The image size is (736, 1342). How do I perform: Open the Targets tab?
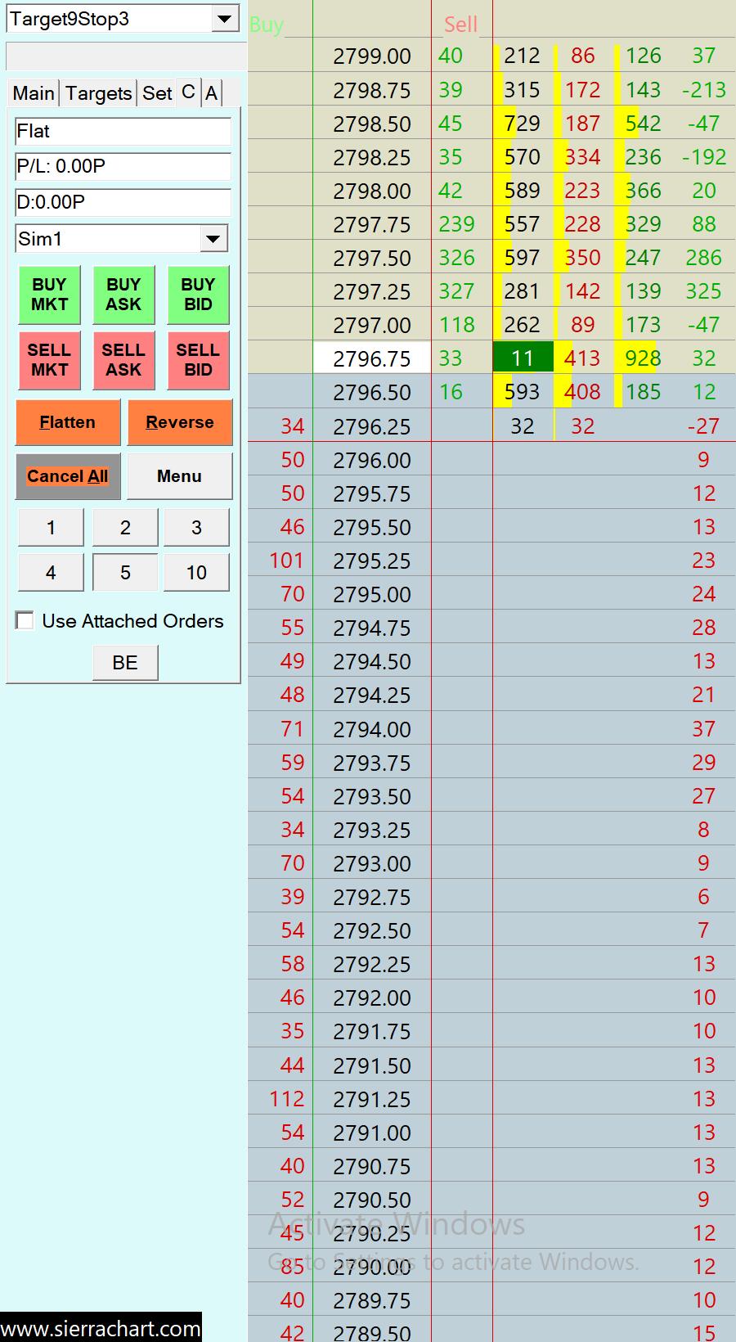point(99,93)
